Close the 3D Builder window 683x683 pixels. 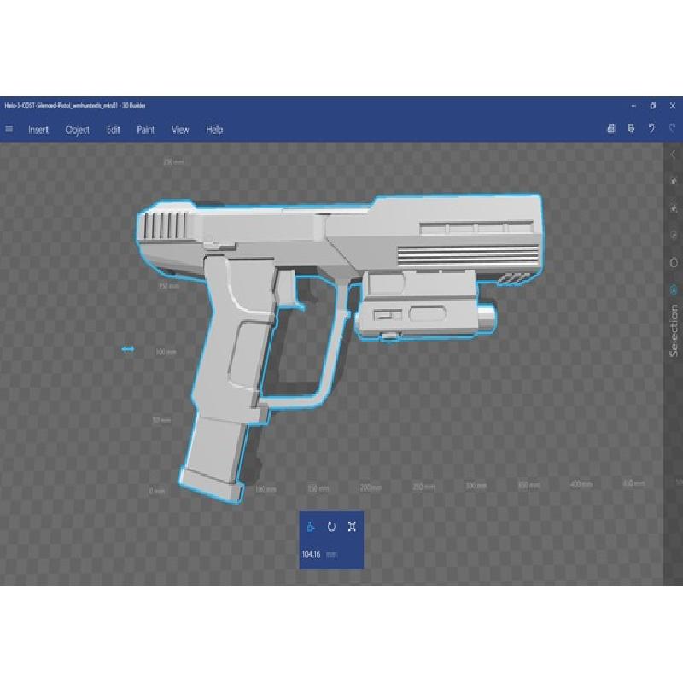click(x=673, y=106)
